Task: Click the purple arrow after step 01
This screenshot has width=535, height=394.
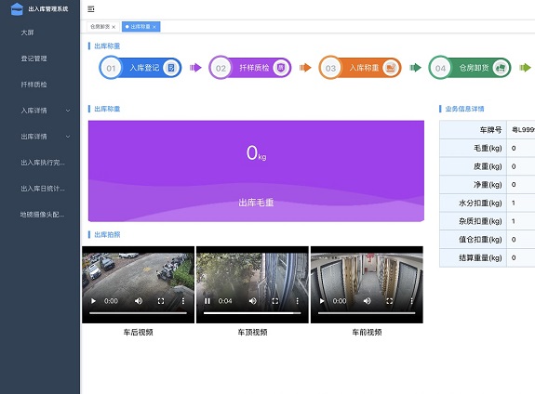Action: (x=195, y=68)
